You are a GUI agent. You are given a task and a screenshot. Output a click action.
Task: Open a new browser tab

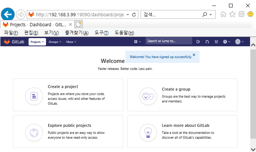click(x=79, y=24)
